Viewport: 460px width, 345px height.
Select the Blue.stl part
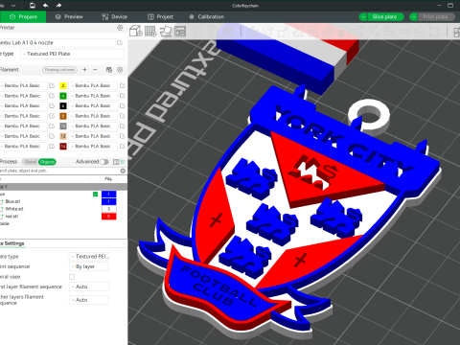(x=12, y=201)
